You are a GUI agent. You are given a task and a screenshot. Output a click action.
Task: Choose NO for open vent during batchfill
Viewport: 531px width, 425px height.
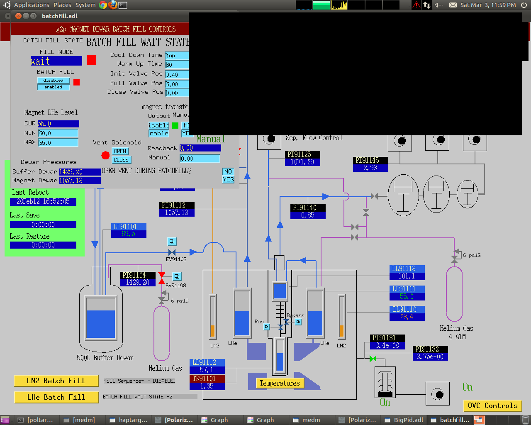228,171
